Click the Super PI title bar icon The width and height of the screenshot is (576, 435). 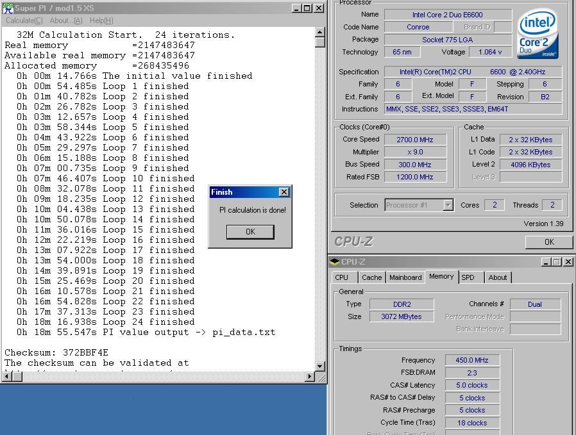coord(7,8)
